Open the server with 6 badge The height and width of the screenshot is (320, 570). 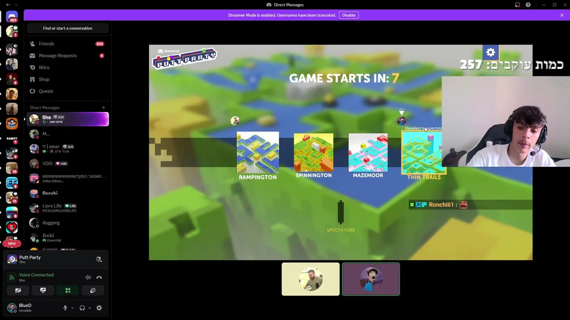12,80
